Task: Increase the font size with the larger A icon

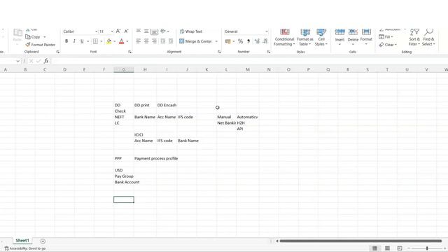Action: pyautogui.click(x=118, y=31)
